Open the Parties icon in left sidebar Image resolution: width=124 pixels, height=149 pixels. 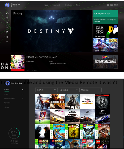click(x=7, y=18)
